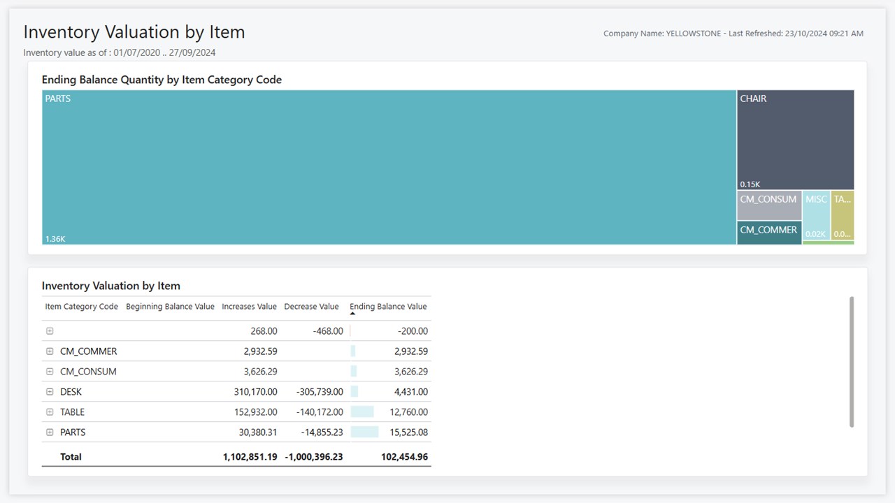The height and width of the screenshot is (503, 895).
Task: Click the 12,760.00 Ending Balance cell
Action: click(408, 412)
